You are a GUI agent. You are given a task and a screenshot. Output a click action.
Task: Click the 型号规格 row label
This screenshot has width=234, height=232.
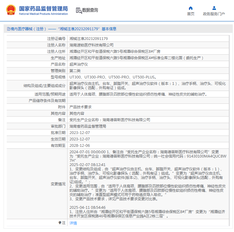point(58,77)
